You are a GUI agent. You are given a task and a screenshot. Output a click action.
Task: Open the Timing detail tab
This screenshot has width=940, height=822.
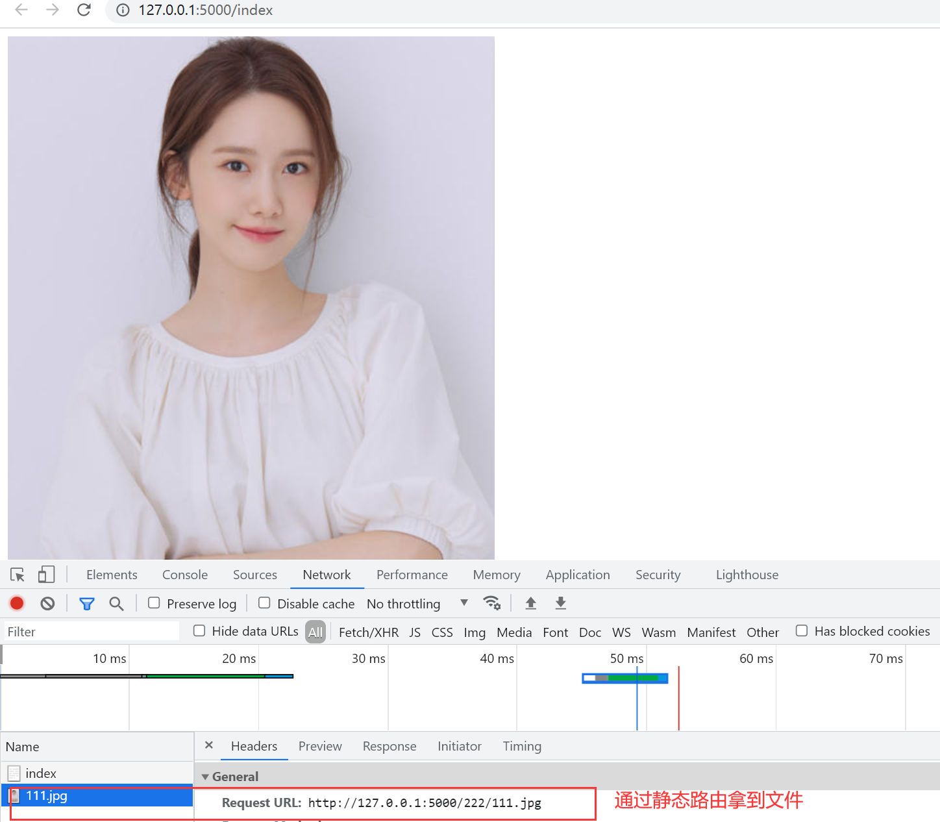[x=522, y=746]
